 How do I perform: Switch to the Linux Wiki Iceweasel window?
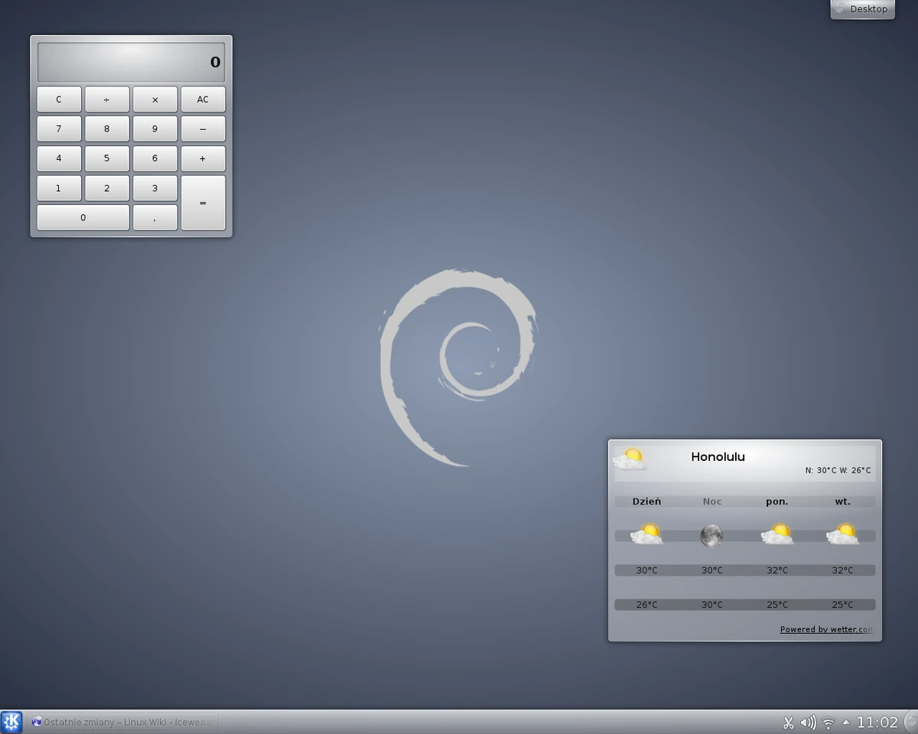(122, 721)
